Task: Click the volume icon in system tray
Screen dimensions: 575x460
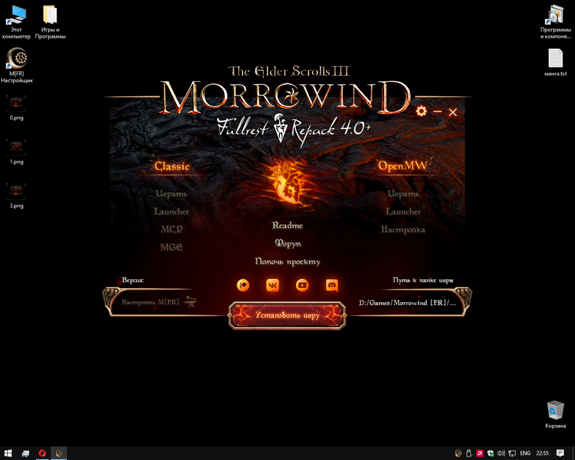Action: 501,453
